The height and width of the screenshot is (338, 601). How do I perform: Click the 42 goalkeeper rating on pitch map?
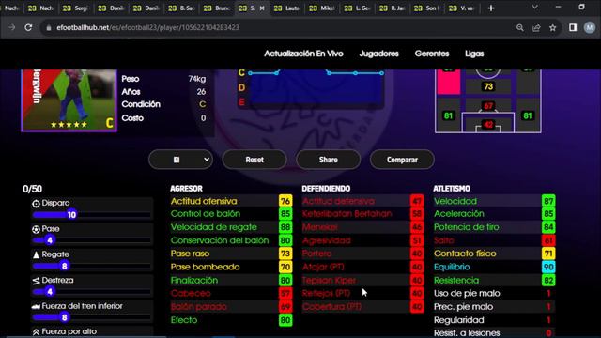488,125
